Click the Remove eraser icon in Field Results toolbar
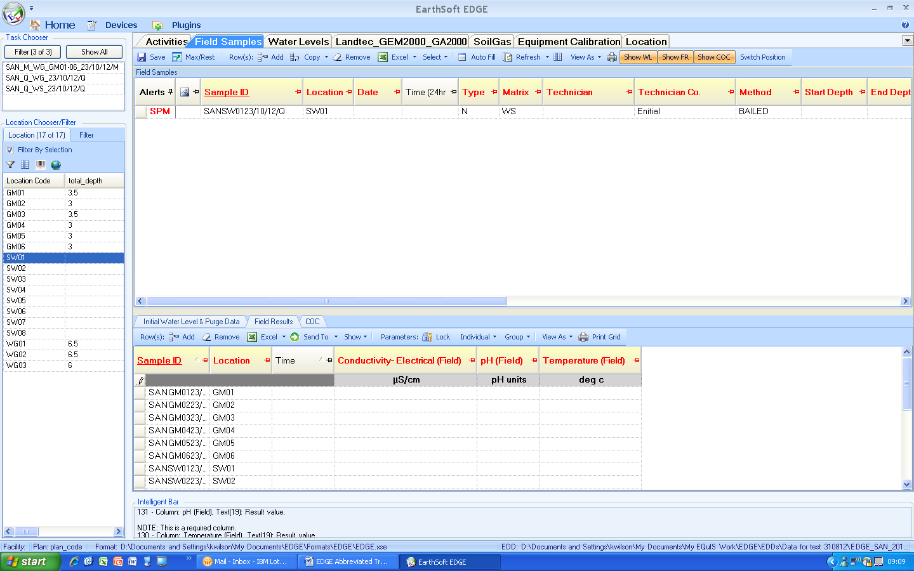The image size is (914, 571). (206, 337)
